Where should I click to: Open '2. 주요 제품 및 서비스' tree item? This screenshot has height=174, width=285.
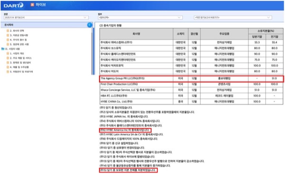pos(20,58)
